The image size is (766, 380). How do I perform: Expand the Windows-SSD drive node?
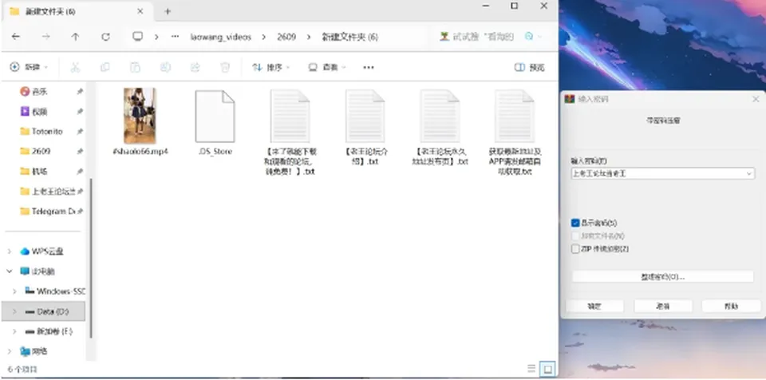point(14,291)
